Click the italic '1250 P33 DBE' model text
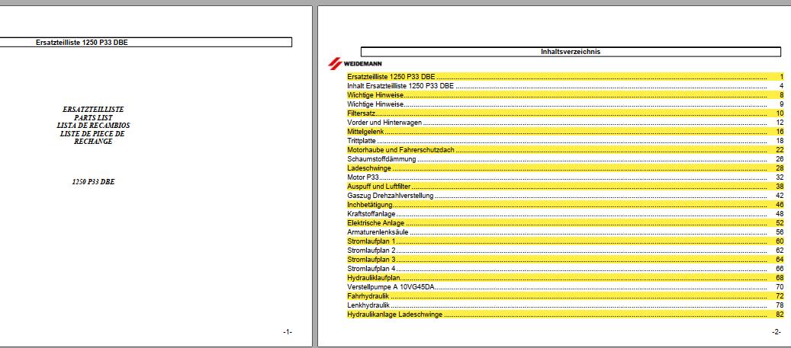 click(x=93, y=182)
